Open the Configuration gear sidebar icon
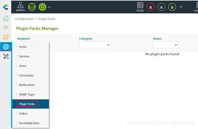 click(6, 47)
